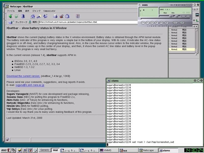Toggle XMMS playlist window button
Image resolution: width=204 pixels, height=153 pixels.
pos(188,16)
